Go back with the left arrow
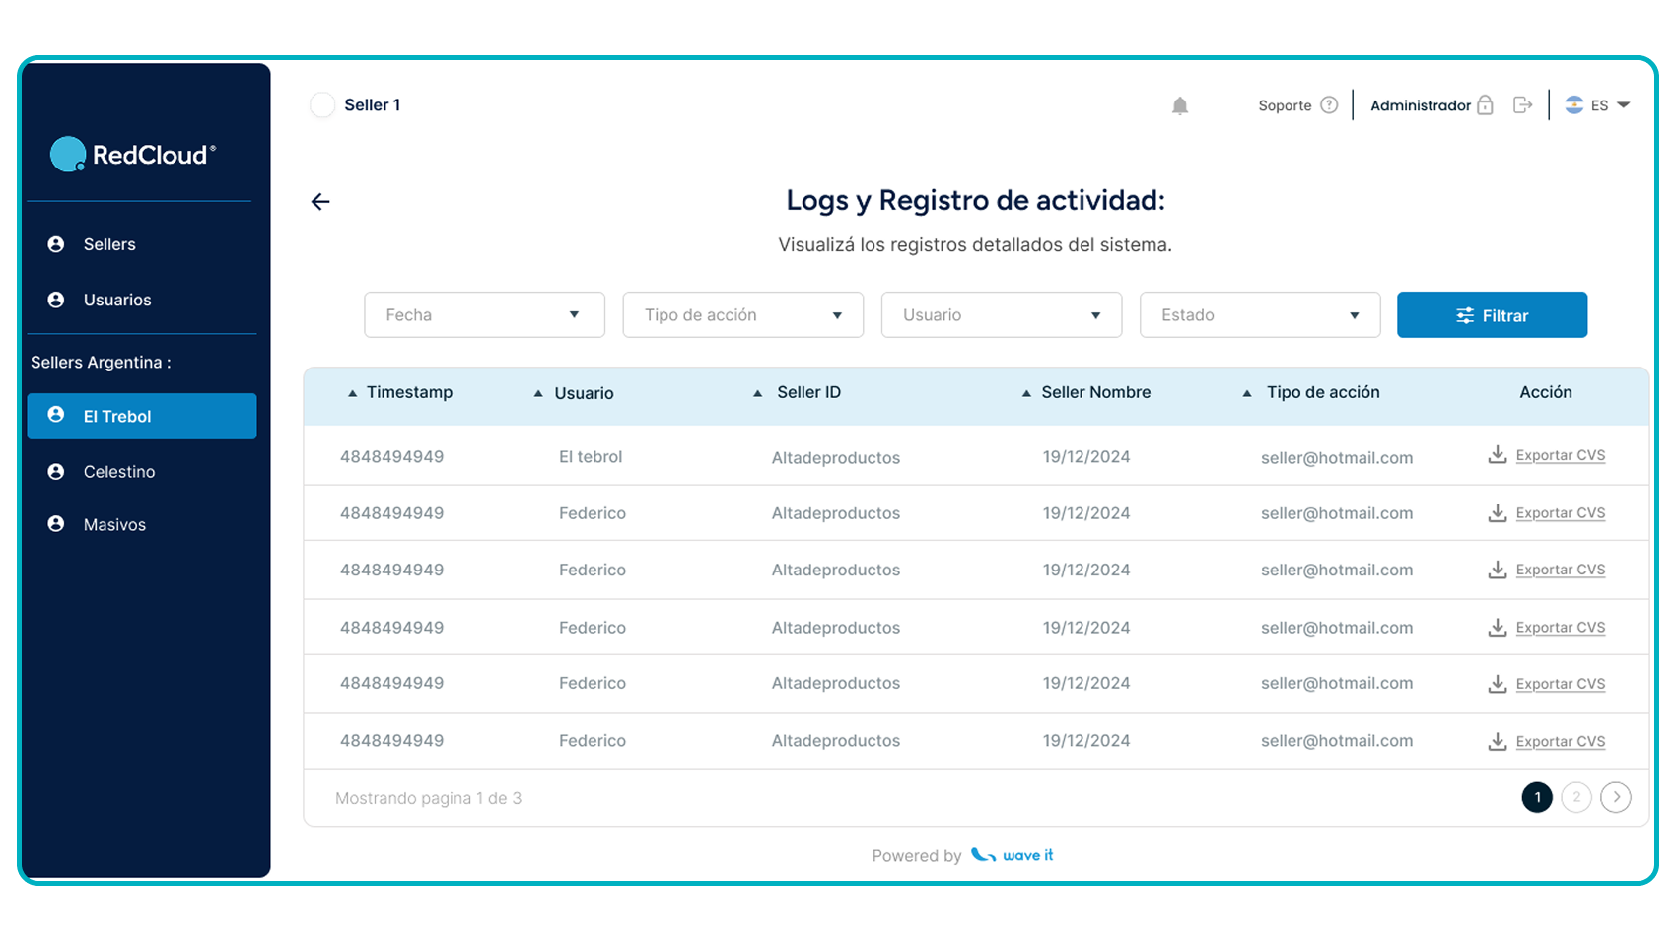1676x940 pixels. point(320,202)
